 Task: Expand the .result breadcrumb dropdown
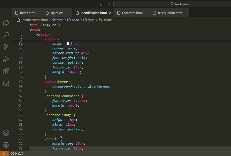coord(107,20)
